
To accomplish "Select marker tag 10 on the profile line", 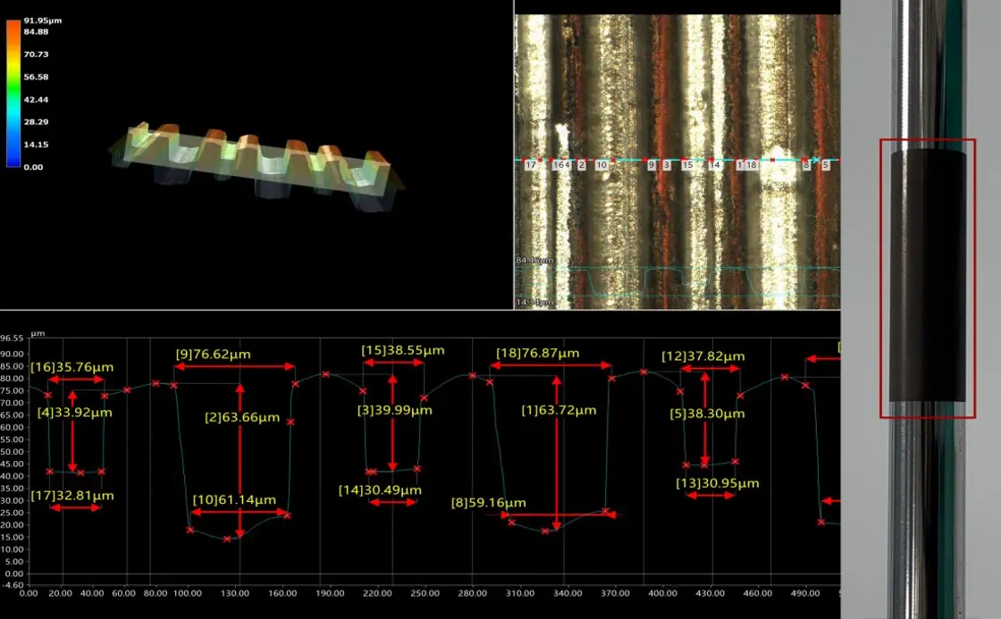I will coord(601,165).
